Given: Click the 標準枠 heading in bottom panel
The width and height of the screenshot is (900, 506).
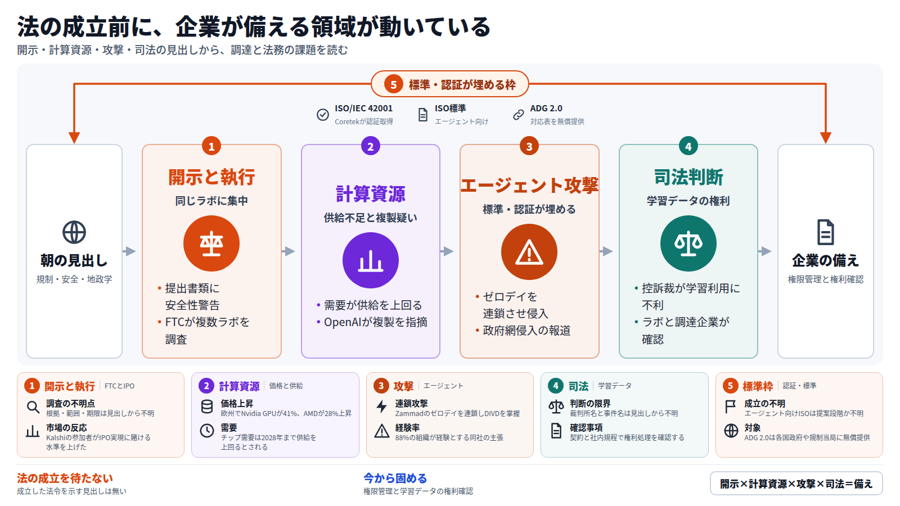Looking at the screenshot, I should pyautogui.click(x=758, y=386).
